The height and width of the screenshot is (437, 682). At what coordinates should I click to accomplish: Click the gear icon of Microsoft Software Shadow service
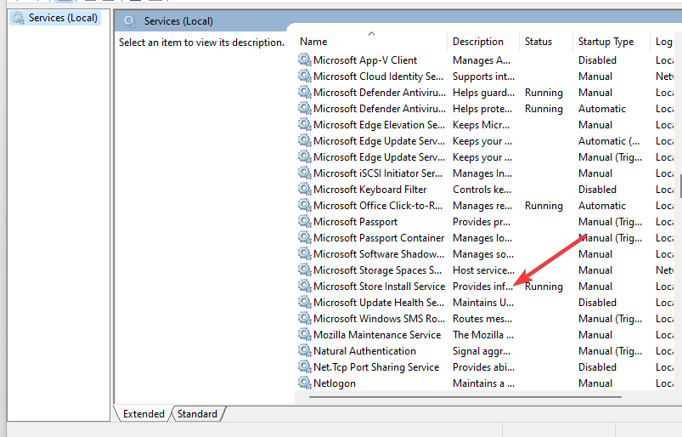(x=304, y=253)
